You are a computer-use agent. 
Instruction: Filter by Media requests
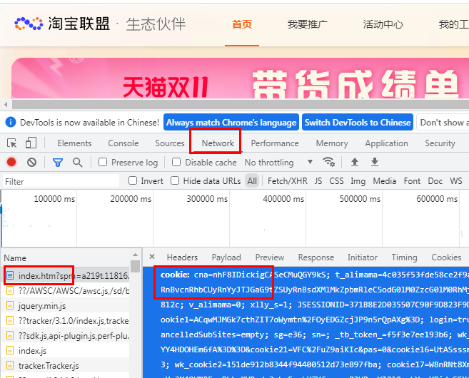tap(384, 180)
